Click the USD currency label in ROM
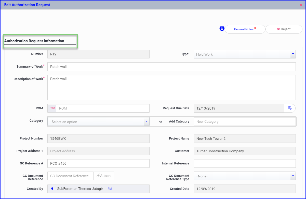 [x=52, y=108]
